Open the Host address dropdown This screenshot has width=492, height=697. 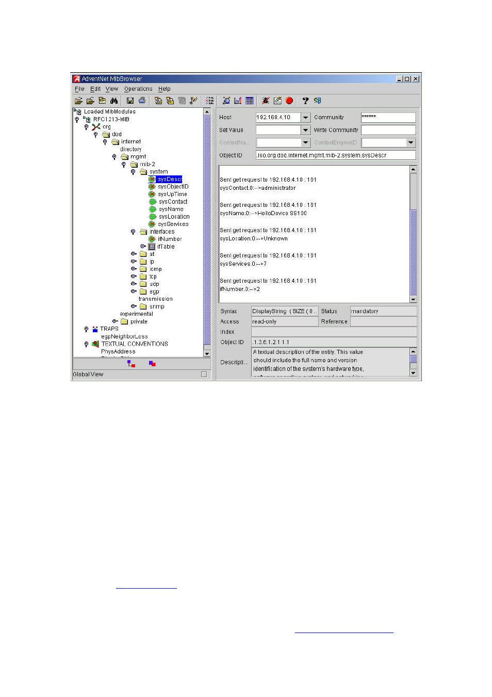coord(306,117)
